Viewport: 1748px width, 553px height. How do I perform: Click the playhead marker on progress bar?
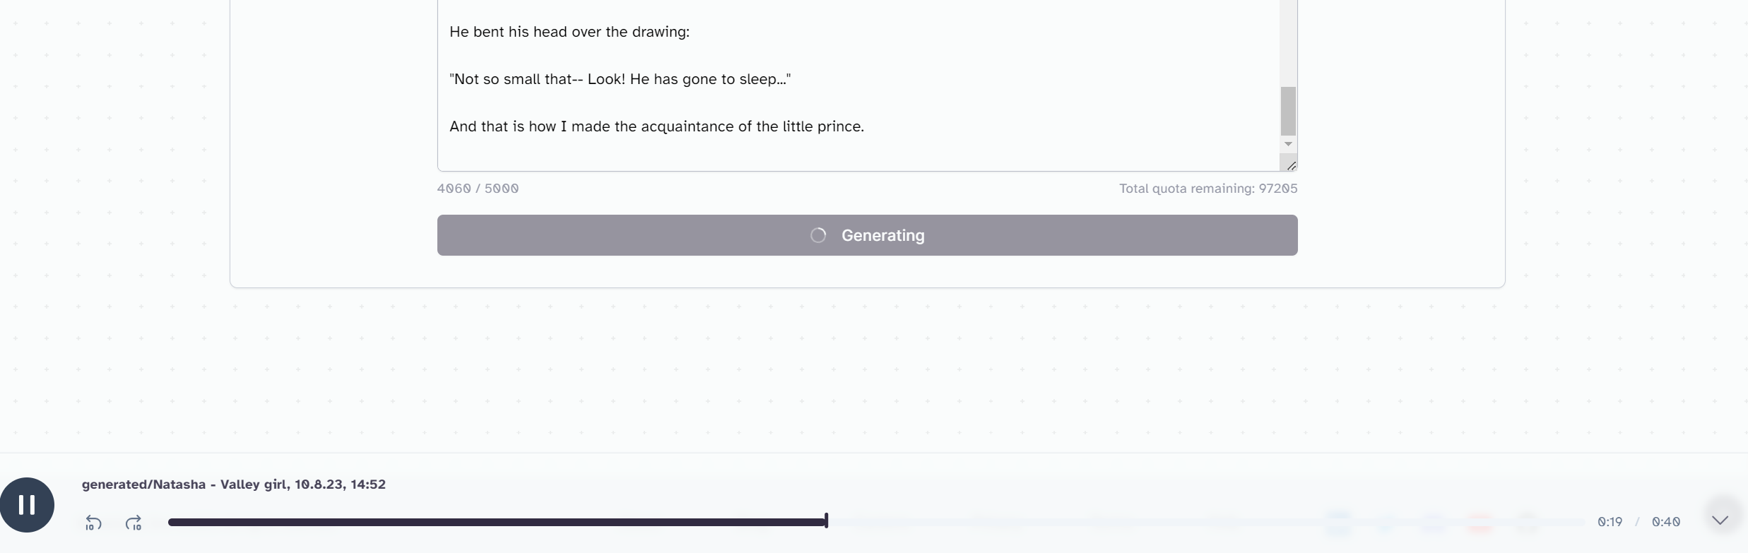(826, 521)
